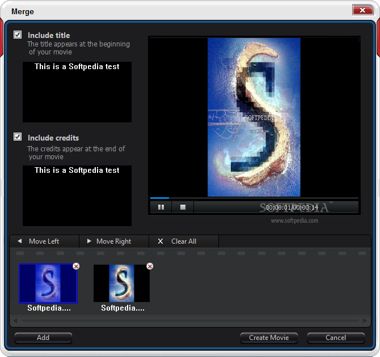Remove the second Softpedia clip with its red X
This screenshot has width=380, height=357.
(x=150, y=266)
